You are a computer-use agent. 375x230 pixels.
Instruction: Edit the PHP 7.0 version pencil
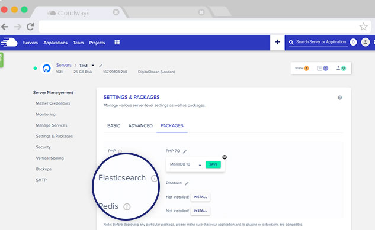coord(185,151)
